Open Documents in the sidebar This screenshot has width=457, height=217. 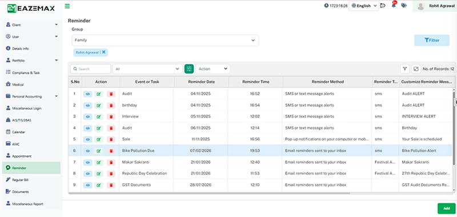(x=31, y=192)
